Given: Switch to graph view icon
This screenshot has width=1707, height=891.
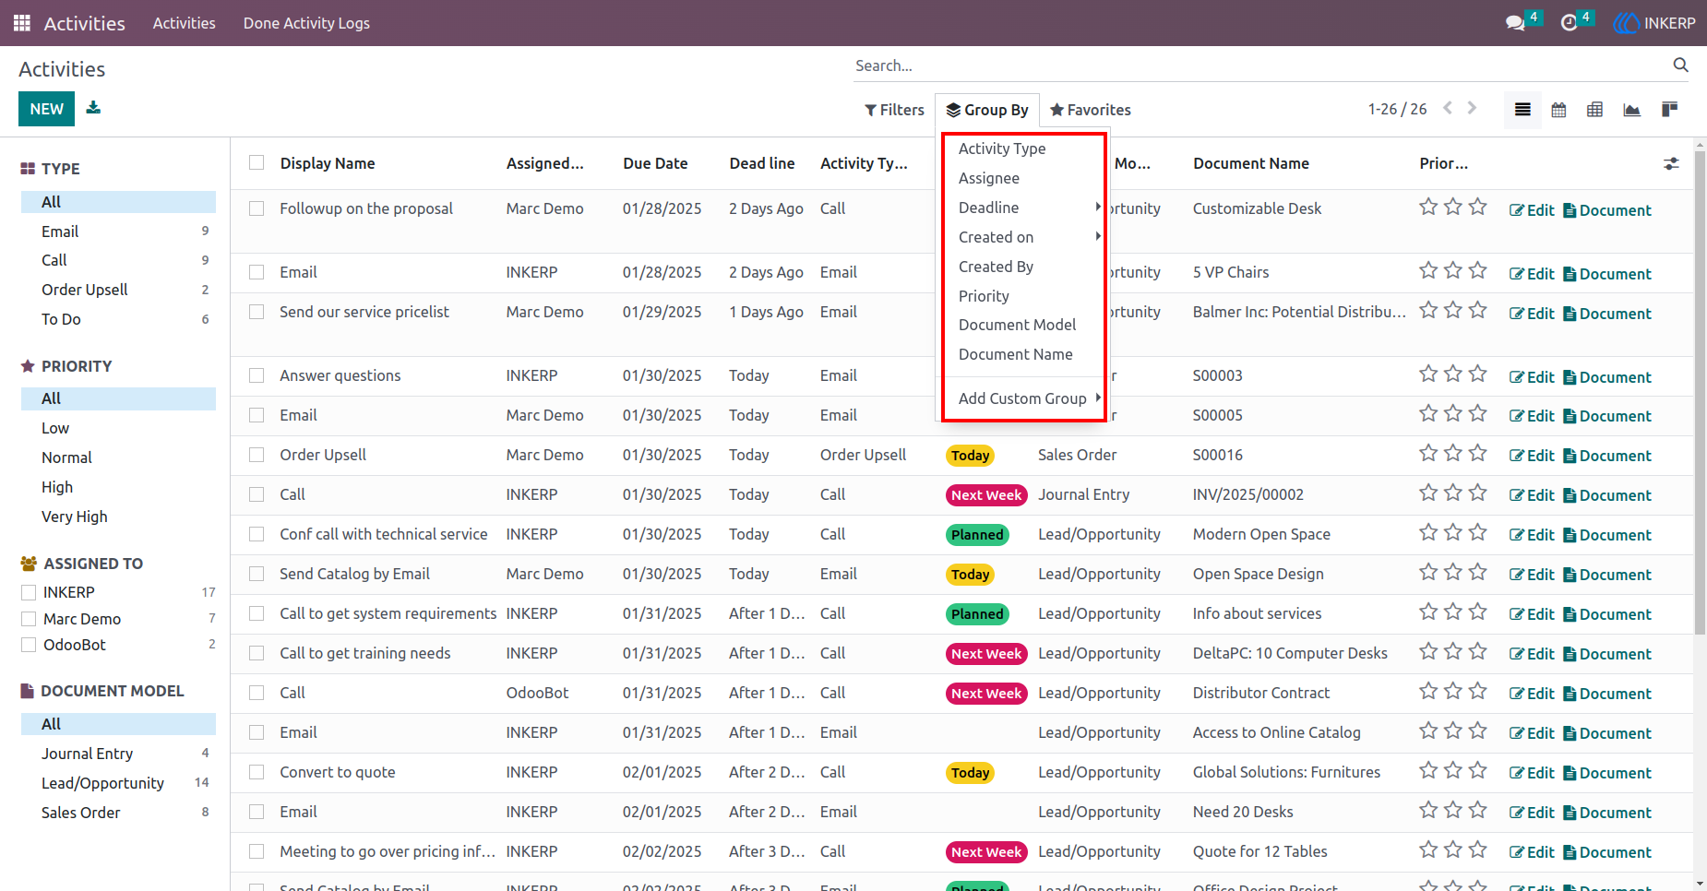Looking at the screenshot, I should [x=1631, y=110].
